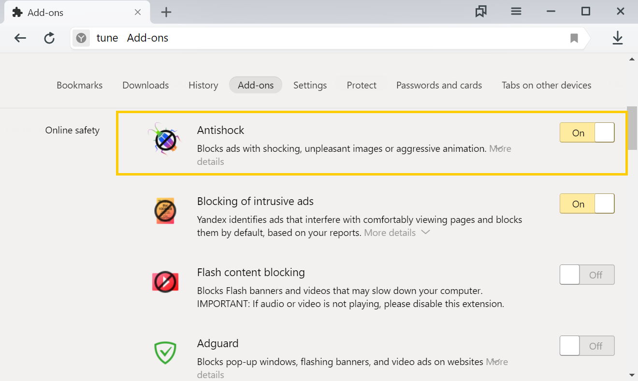Open the browser hamburger menu
638x381 pixels.
coord(516,12)
